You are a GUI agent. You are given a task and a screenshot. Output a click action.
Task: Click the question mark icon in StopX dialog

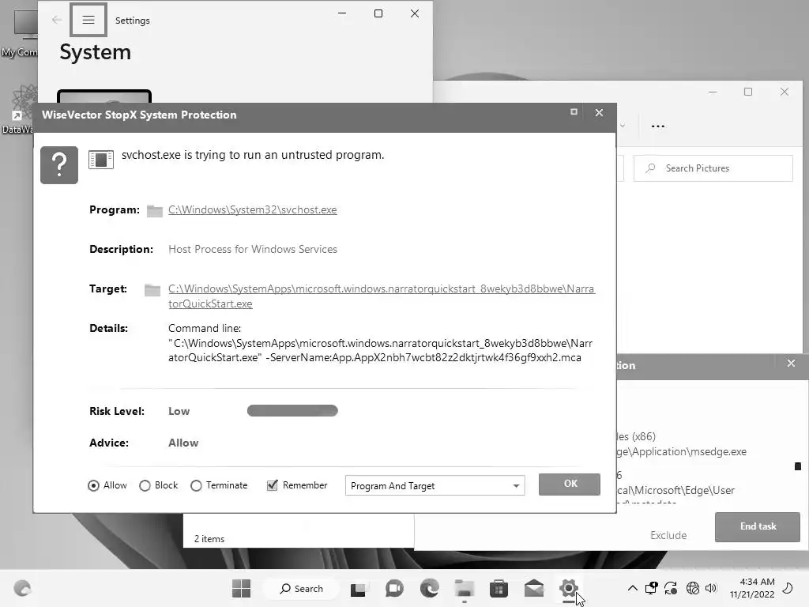pos(59,165)
